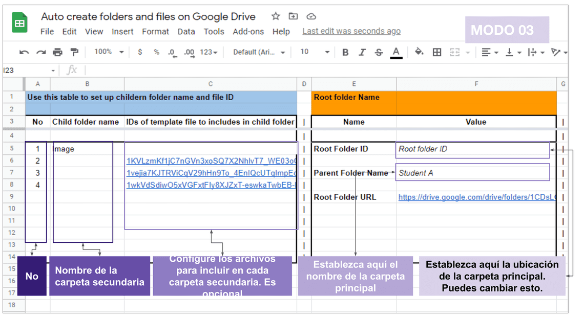Click the Undo arrow icon
The height and width of the screenshot is (318, 584).
pos(24,52)
